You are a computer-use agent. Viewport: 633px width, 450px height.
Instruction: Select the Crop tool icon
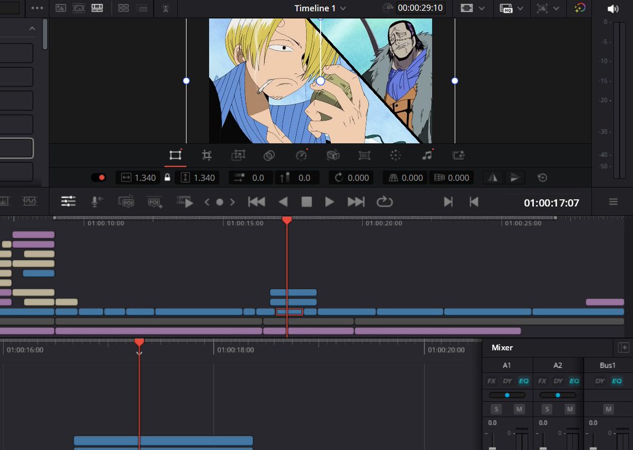[207, 155]
